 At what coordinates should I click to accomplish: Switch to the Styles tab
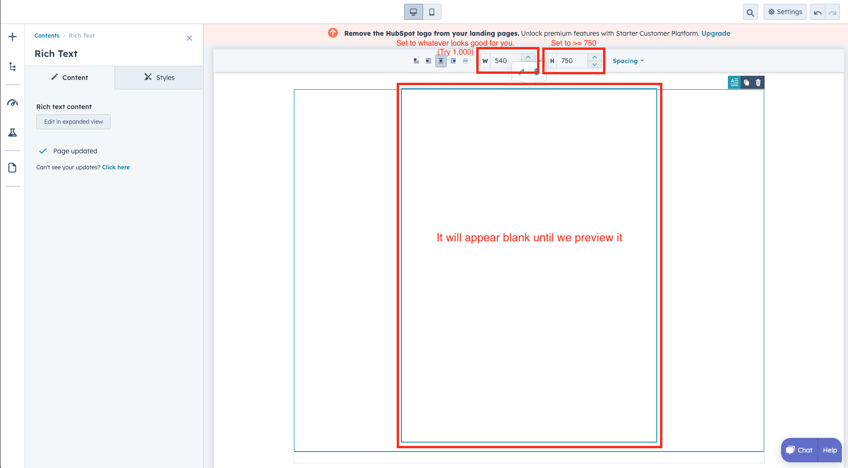tap(159, 77)
